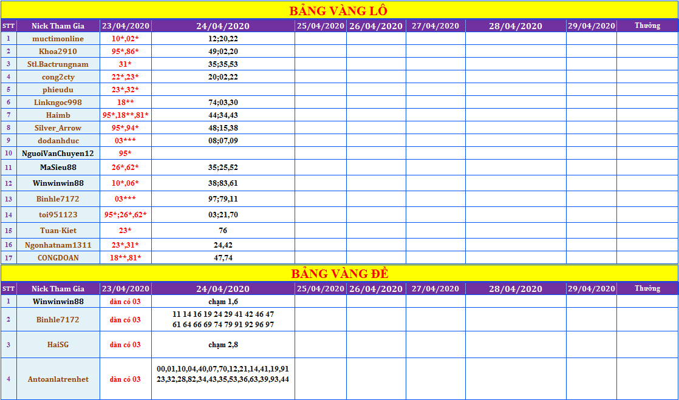
Task: Select the nick "muctimonline"
Action: (x=58, y=38)
